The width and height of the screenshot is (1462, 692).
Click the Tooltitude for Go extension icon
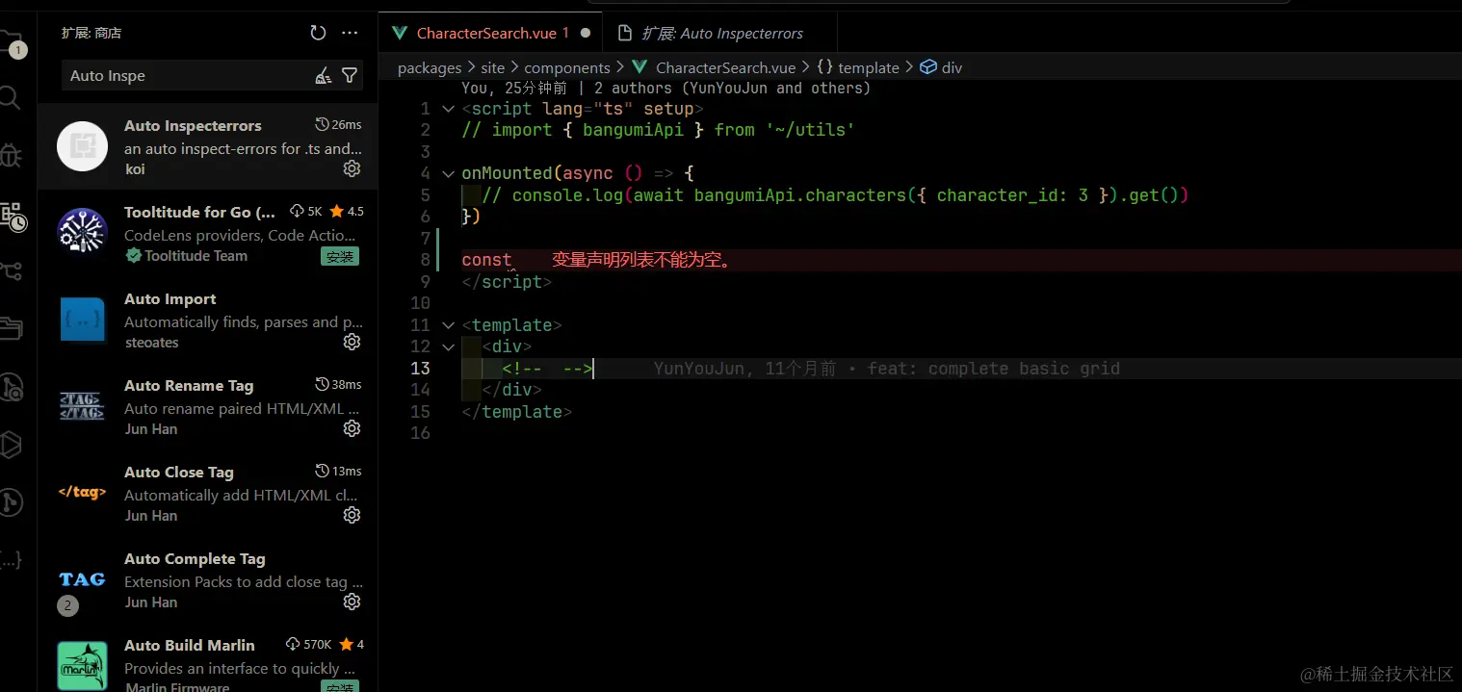[82, 233]
